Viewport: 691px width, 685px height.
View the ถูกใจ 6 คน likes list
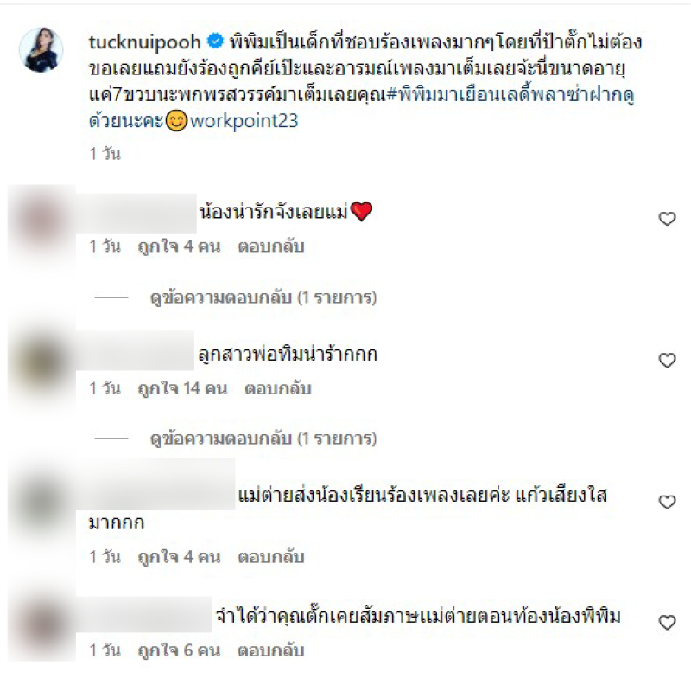click(179, 650)
